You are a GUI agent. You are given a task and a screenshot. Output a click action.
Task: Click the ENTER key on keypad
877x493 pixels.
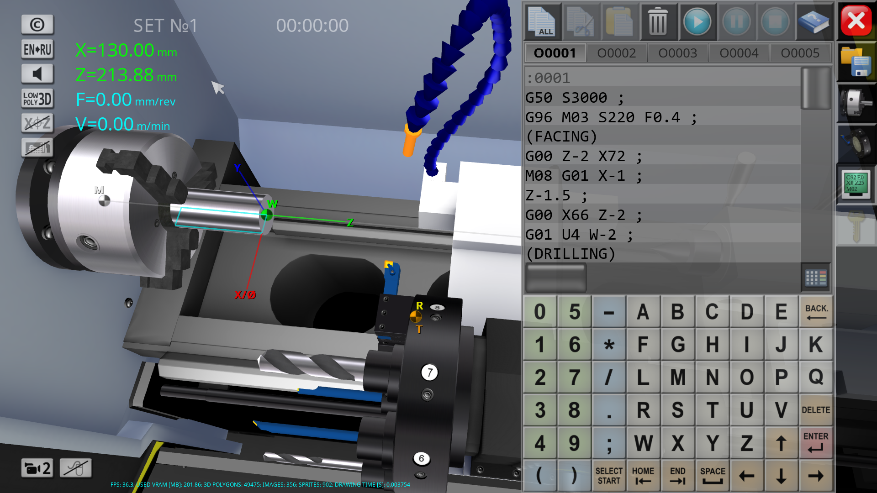(x=816, y=443)
